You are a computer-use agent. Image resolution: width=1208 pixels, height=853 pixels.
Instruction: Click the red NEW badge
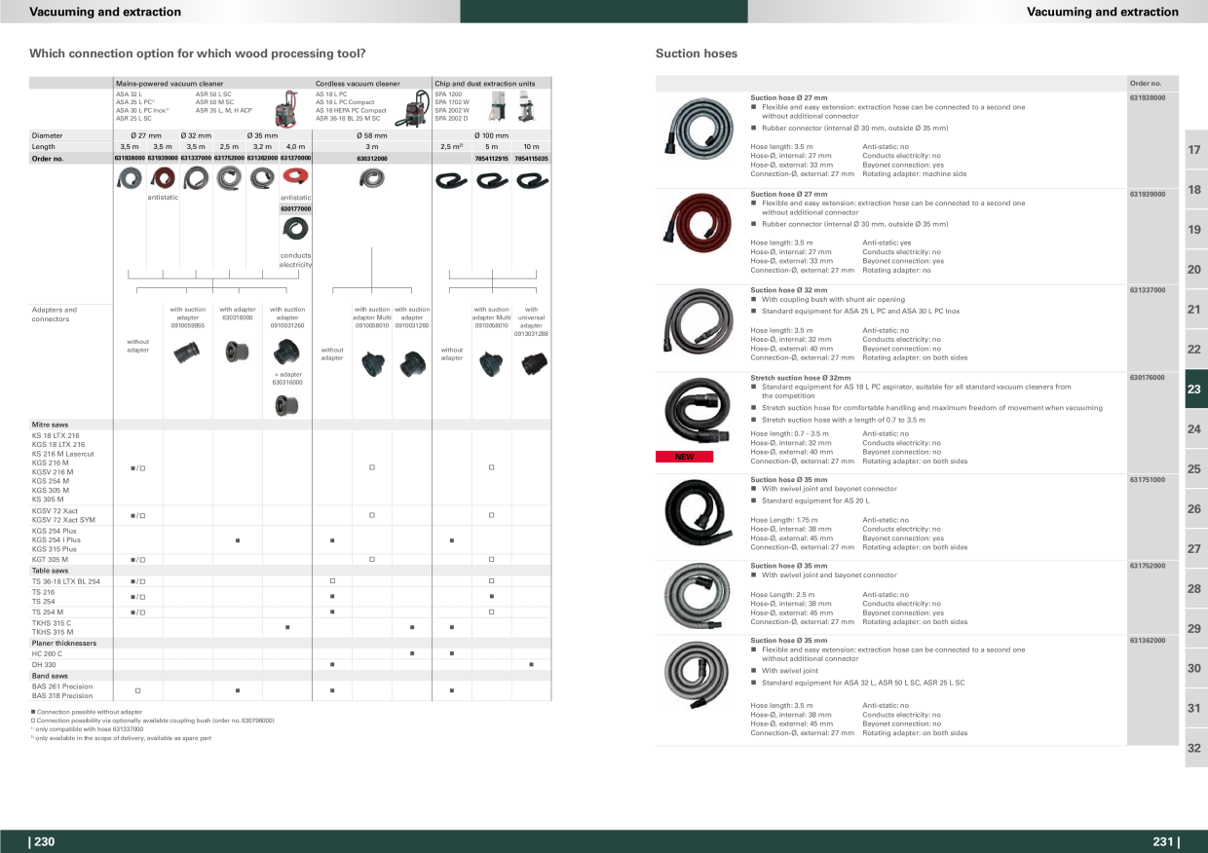pos(685,457)
